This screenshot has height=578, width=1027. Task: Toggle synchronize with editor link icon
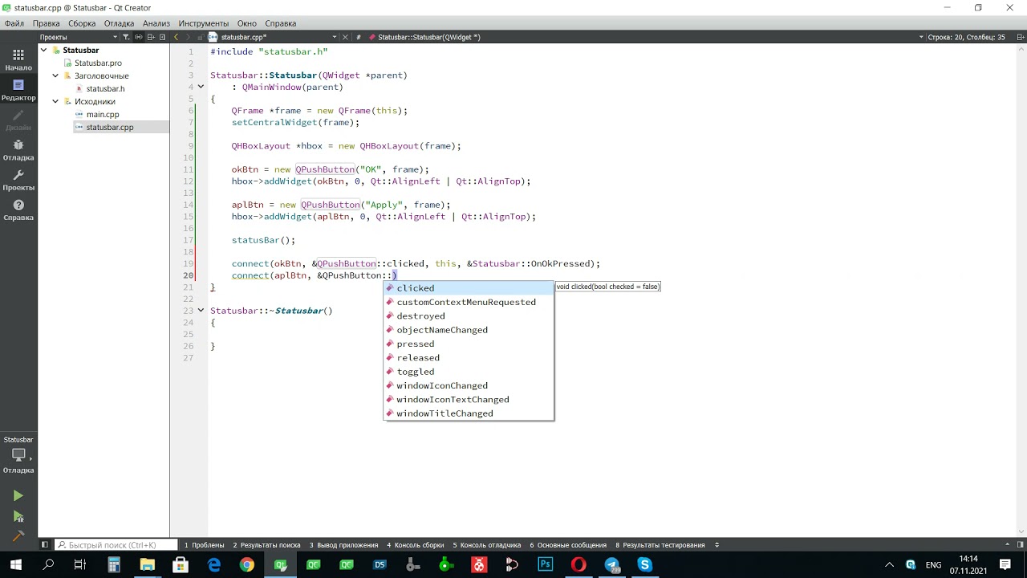(139, 37)
